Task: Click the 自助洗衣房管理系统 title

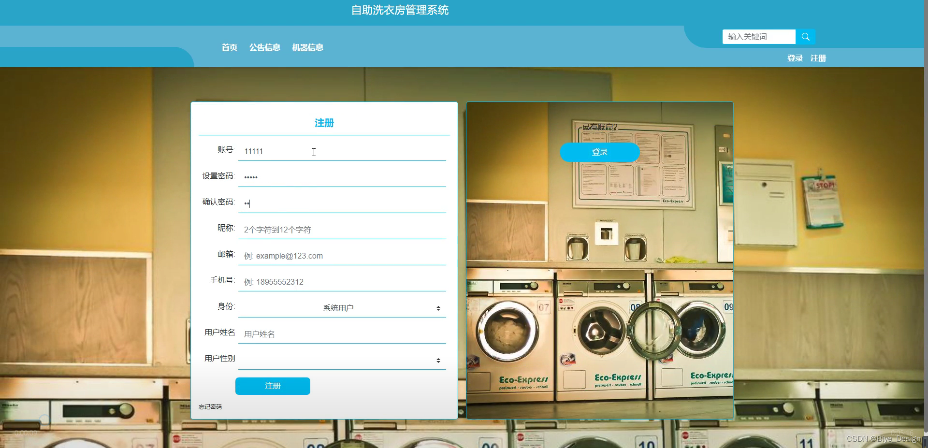Action: tap(400, 10)
